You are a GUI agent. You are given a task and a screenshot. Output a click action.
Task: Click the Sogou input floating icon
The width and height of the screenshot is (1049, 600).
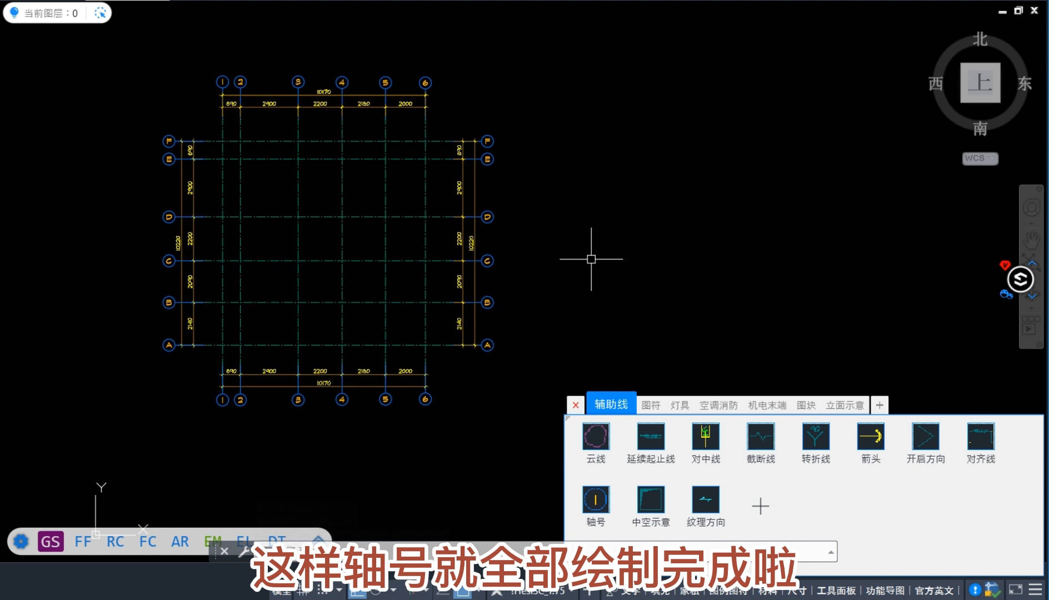point(1021,279)
